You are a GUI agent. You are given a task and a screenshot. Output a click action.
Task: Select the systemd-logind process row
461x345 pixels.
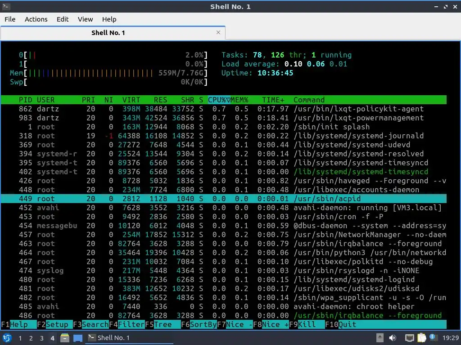click(x=223, y=279)
